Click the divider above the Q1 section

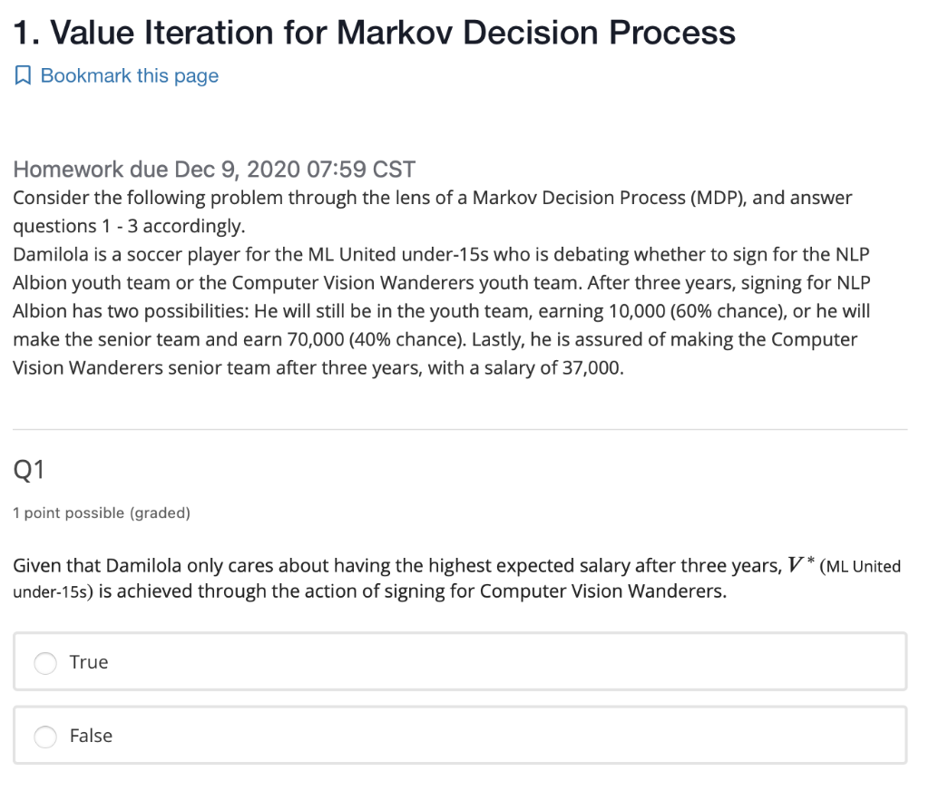460,430
